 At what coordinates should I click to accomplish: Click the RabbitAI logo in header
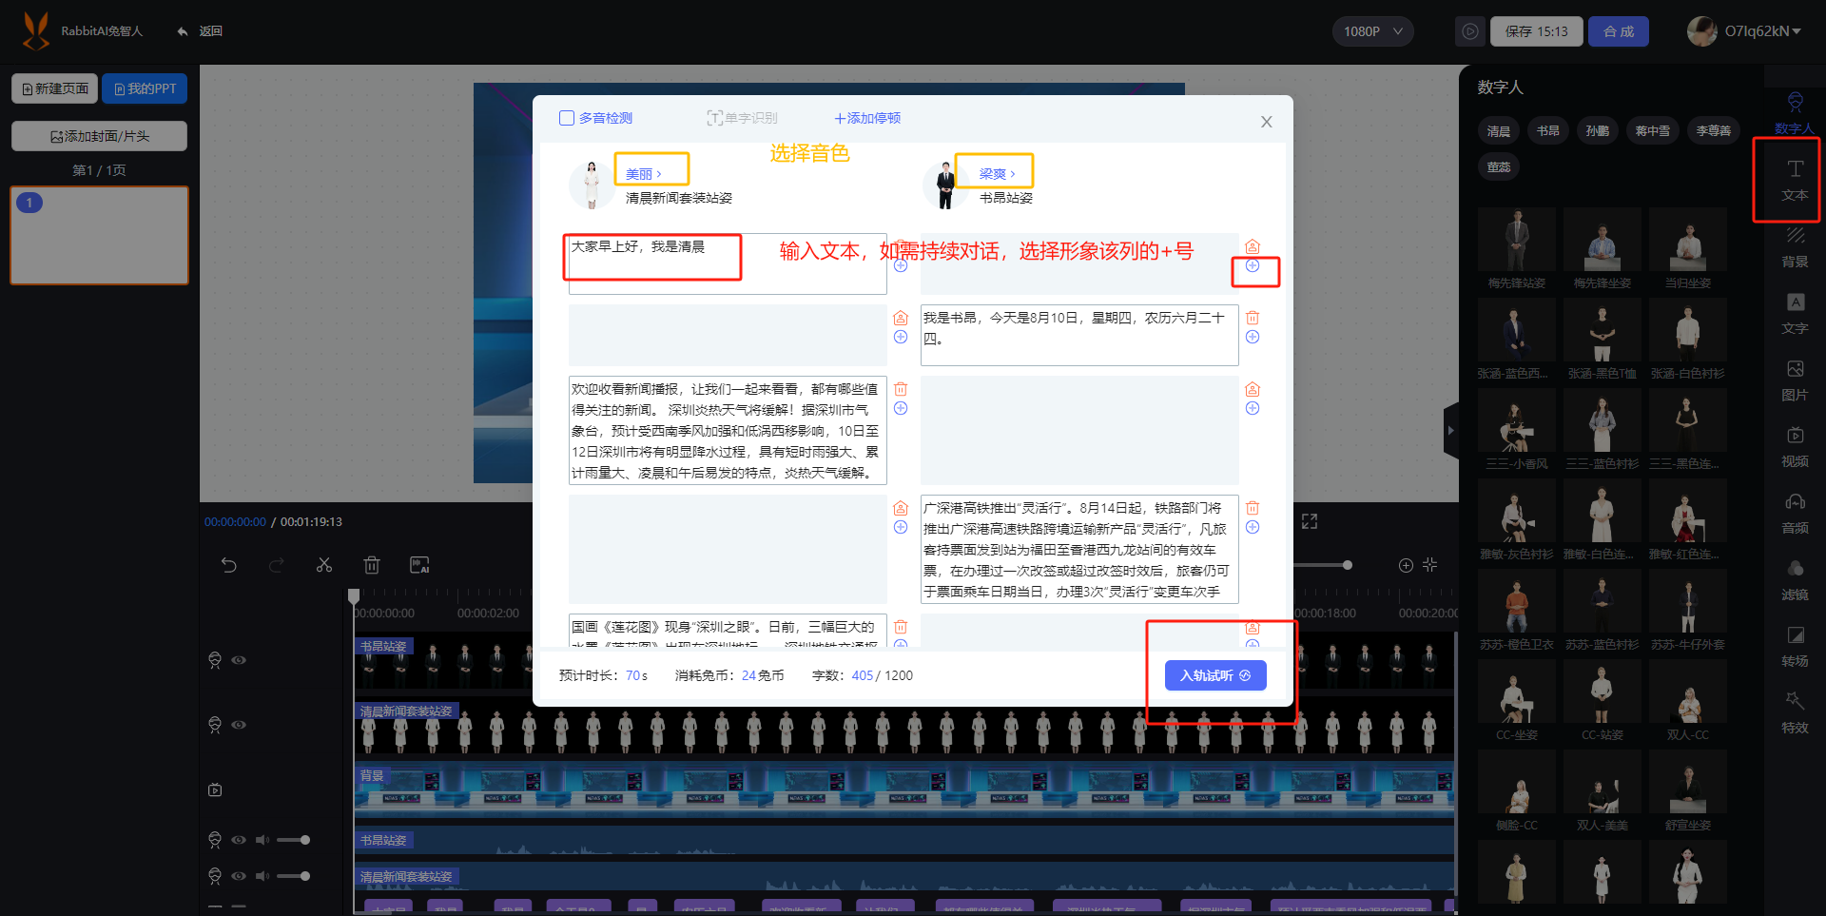36,30
